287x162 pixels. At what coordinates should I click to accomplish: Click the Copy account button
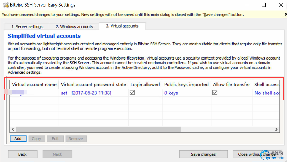pos(36,139)
